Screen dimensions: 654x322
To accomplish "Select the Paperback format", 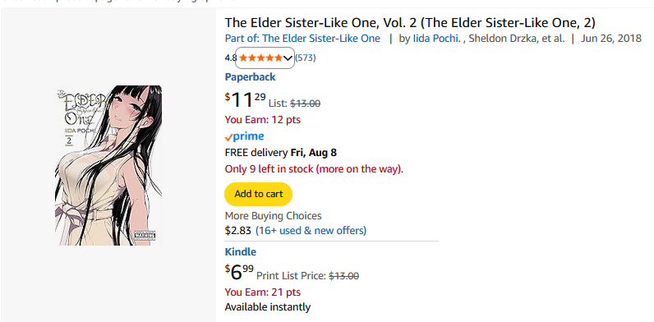I will (x=251, y=77).
